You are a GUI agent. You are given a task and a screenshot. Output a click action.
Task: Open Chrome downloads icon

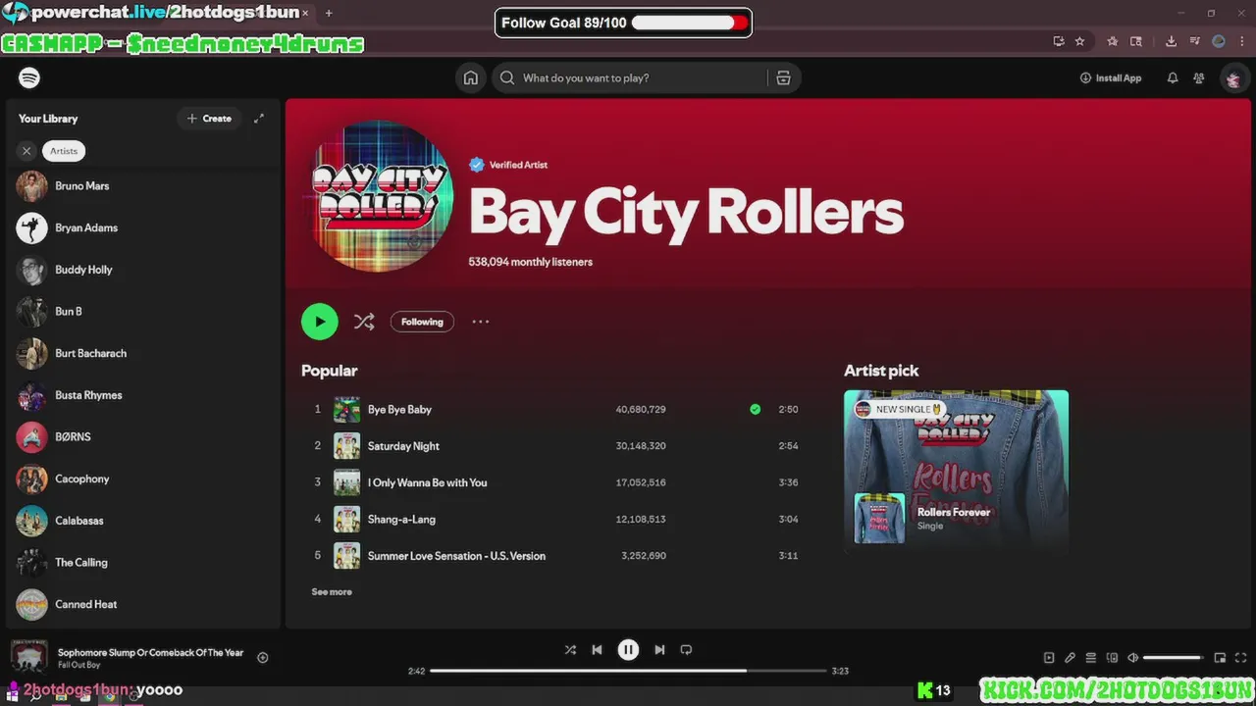[x=1171, y=41]
